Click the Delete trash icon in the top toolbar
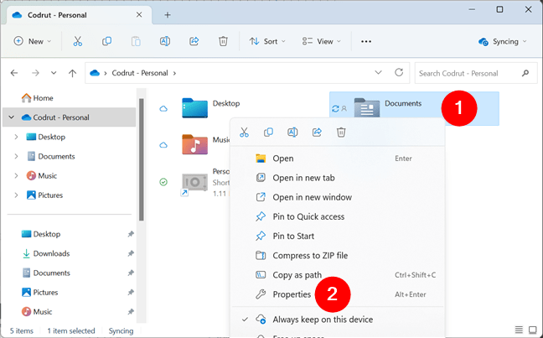 [223, 41]
